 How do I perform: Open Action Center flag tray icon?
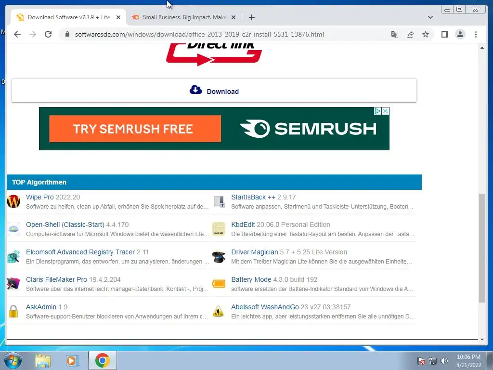click(421, 361)
